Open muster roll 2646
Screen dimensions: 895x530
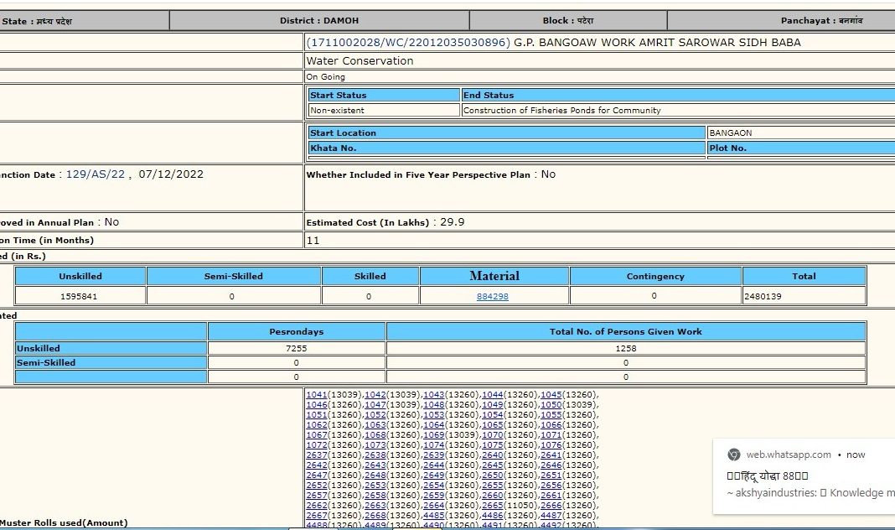[551, 465]
